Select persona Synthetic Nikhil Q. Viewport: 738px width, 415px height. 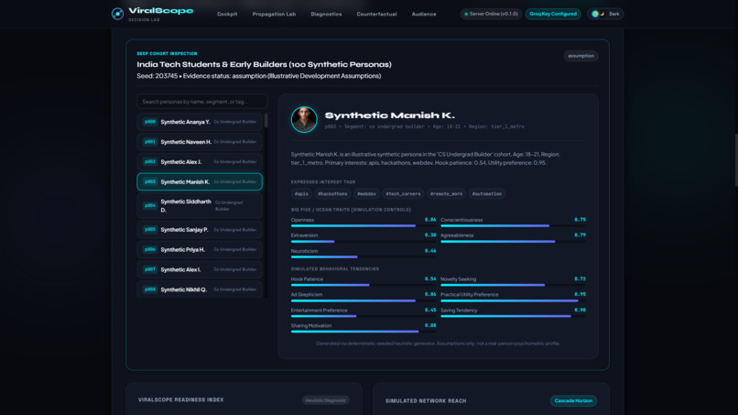point(200,289)
